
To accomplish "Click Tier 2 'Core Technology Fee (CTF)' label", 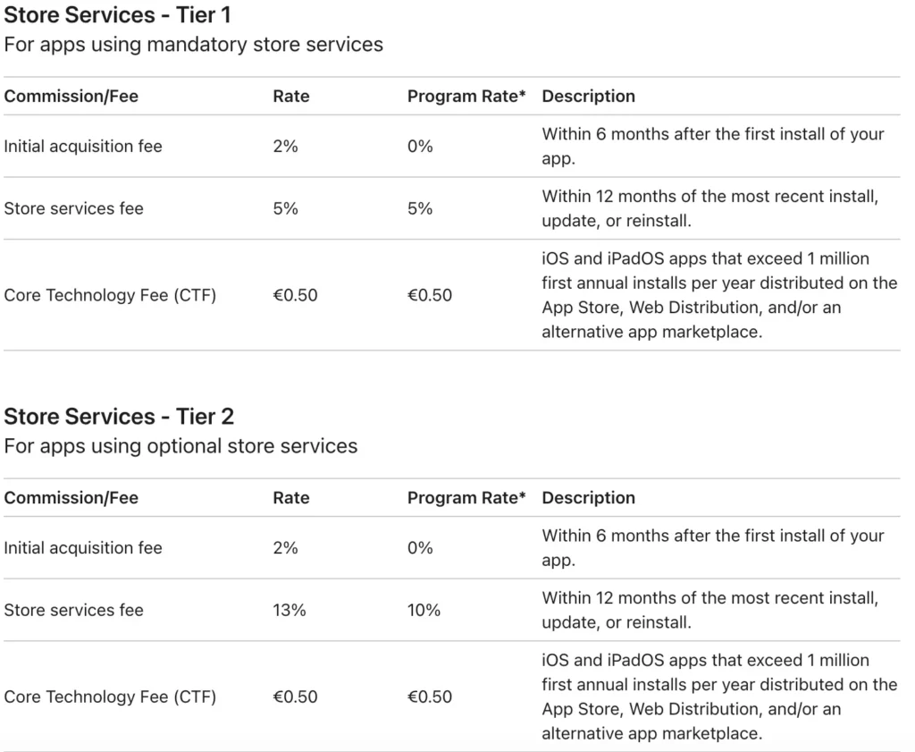I will tap(110, 697).
